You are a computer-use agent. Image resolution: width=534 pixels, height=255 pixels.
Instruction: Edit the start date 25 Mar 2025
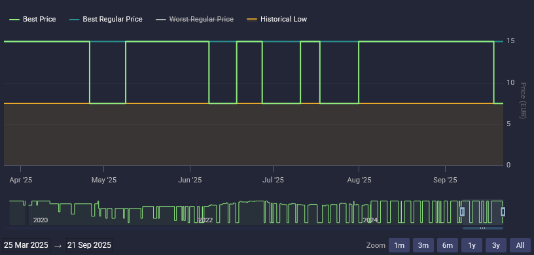click(x=26, y=245)
